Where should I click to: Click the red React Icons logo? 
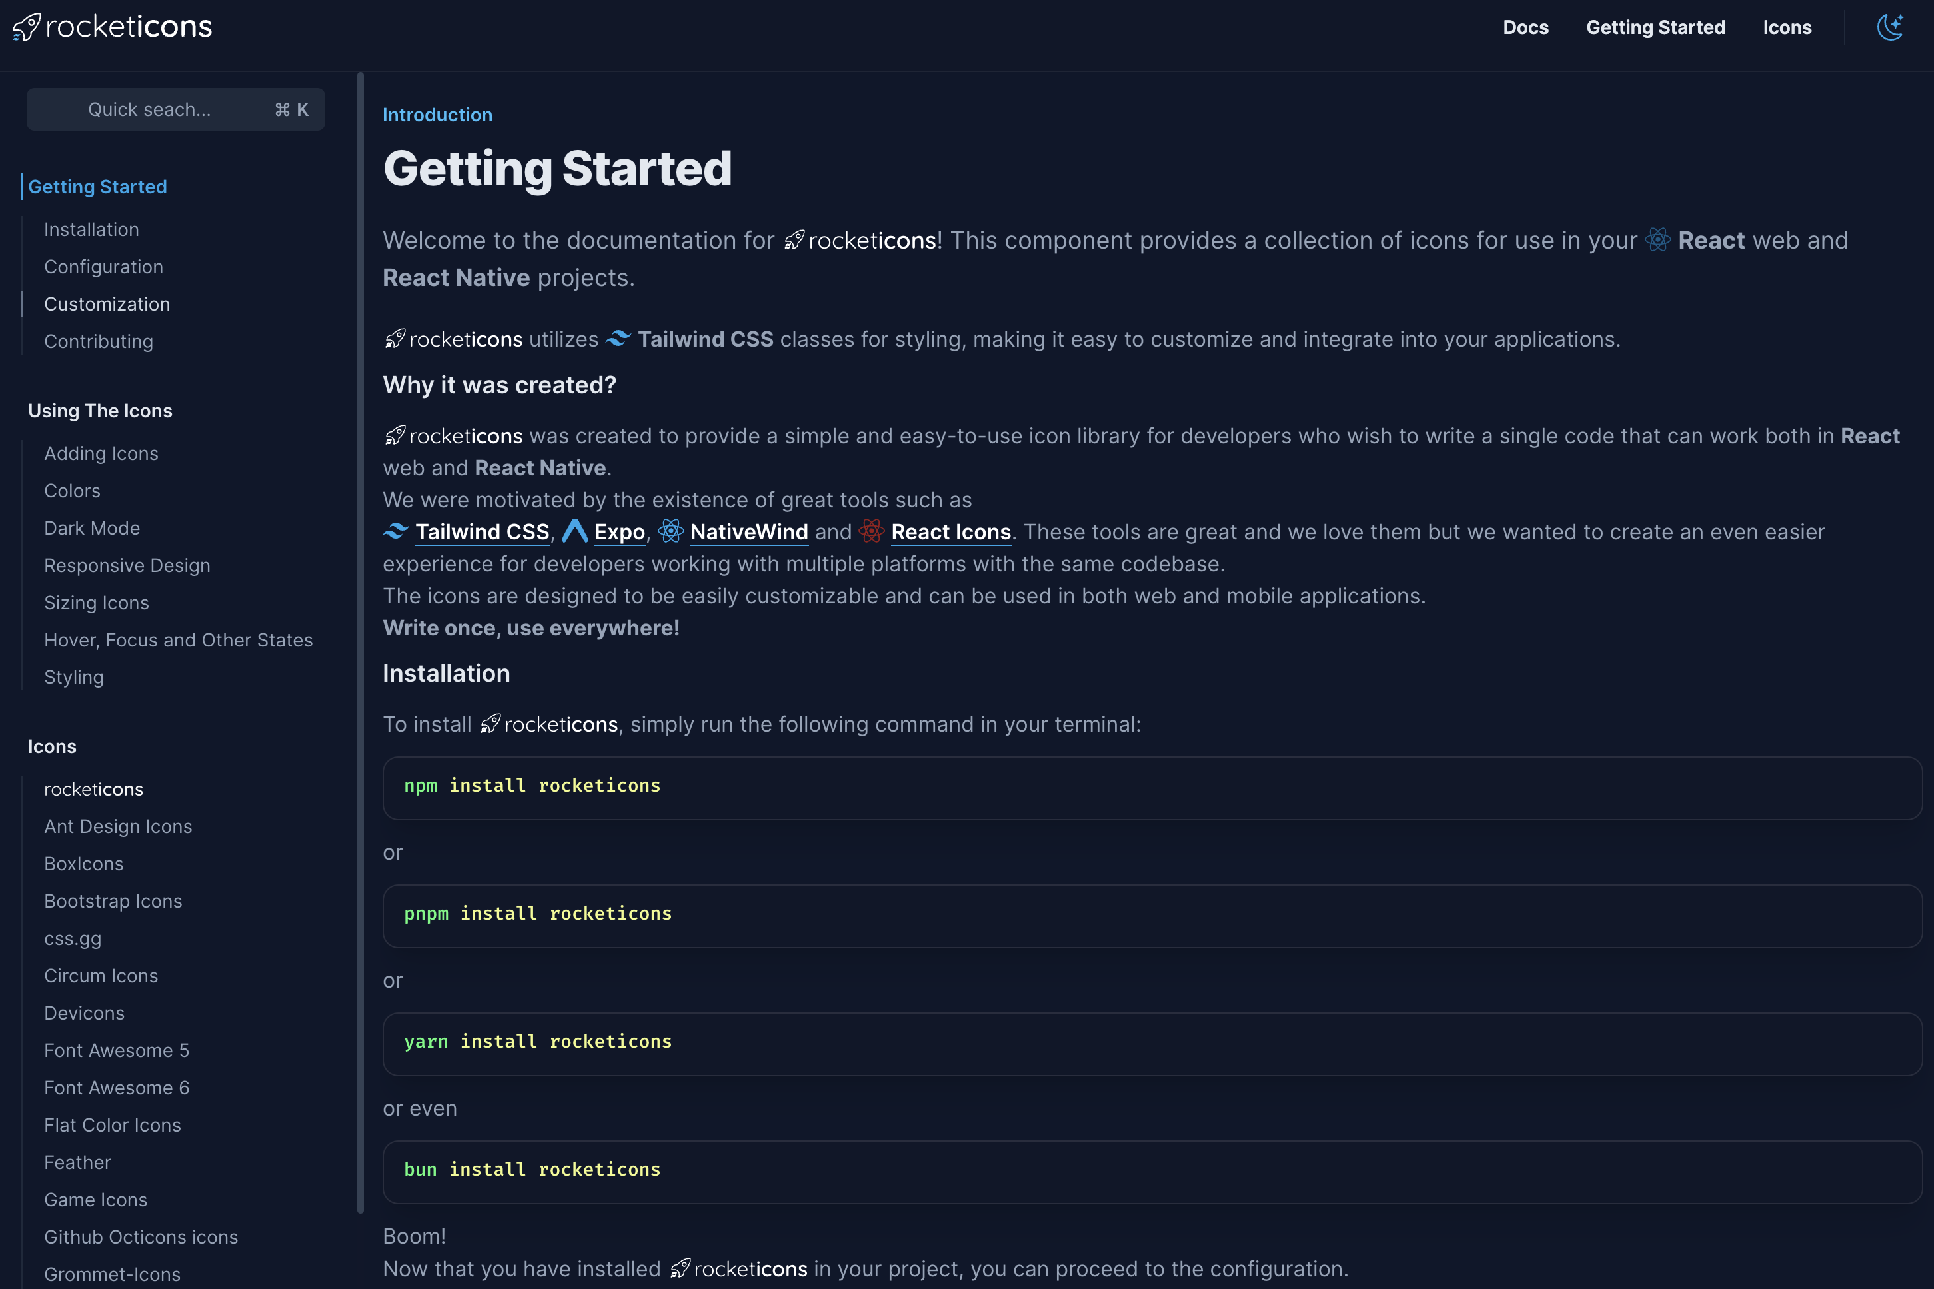(871, 531)
